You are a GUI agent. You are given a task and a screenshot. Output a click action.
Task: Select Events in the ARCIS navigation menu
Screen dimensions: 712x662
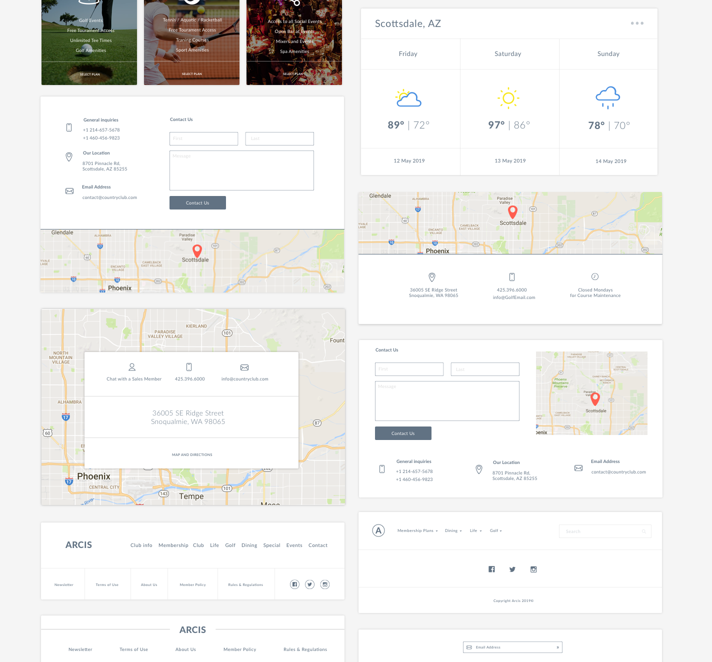(294, 545)
